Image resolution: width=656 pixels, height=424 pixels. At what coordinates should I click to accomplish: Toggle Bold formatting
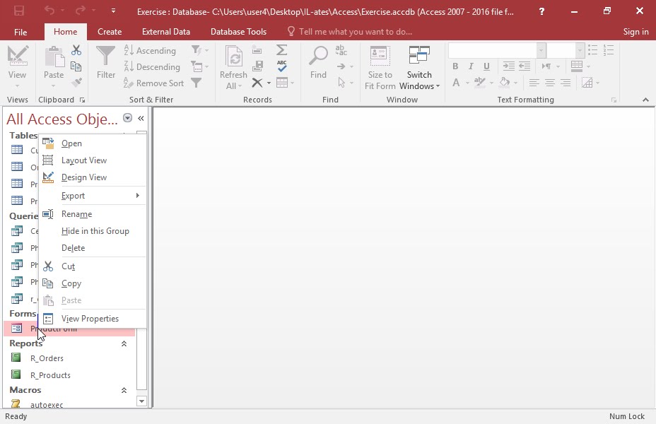click(455, 66)
